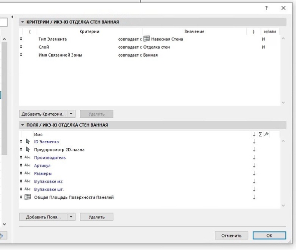Click the pointer icon next to ID Элемента
Image resolution: width=296 pixels, height=250 pixels.
tap(28, 141)
